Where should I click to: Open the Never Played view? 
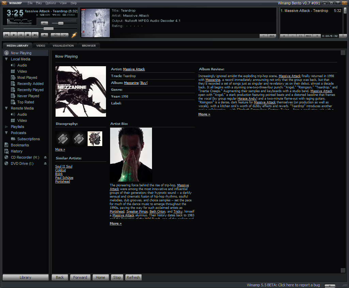28,96
